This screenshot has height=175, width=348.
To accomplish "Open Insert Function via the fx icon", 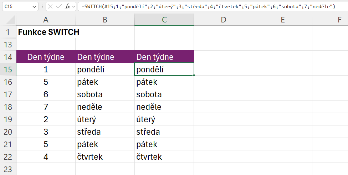I will click(68, 6).
